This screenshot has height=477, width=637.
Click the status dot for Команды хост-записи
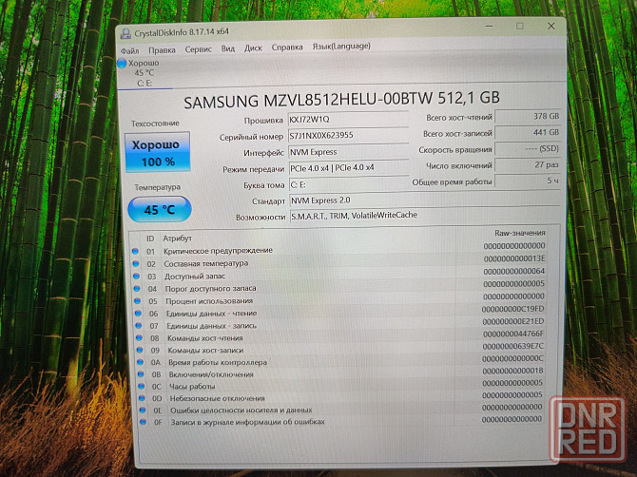pos(140,350)
